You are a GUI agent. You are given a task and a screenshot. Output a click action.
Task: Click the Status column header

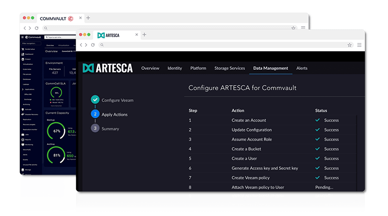(x=321, y=110)
